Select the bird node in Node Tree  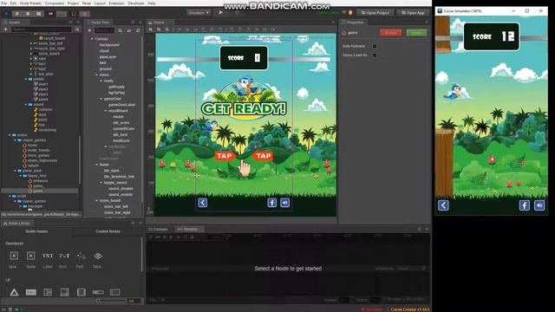[103, 63]
